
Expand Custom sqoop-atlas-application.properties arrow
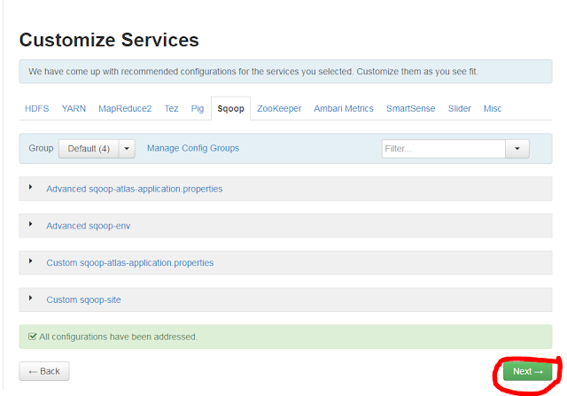(x=31, y=261)
